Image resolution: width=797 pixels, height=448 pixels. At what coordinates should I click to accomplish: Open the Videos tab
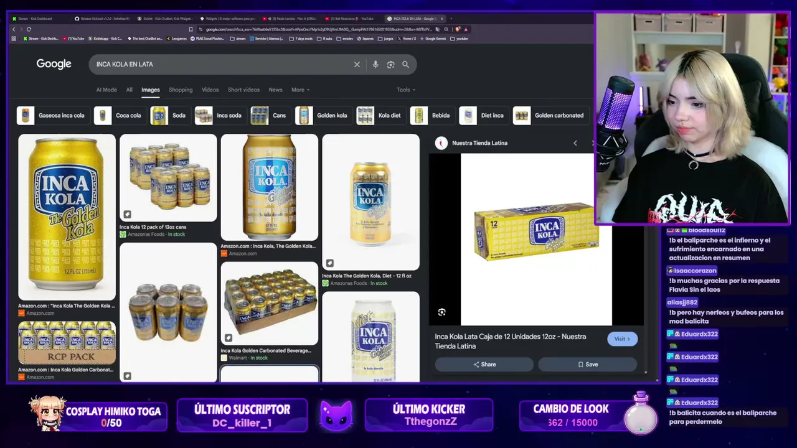210,90
